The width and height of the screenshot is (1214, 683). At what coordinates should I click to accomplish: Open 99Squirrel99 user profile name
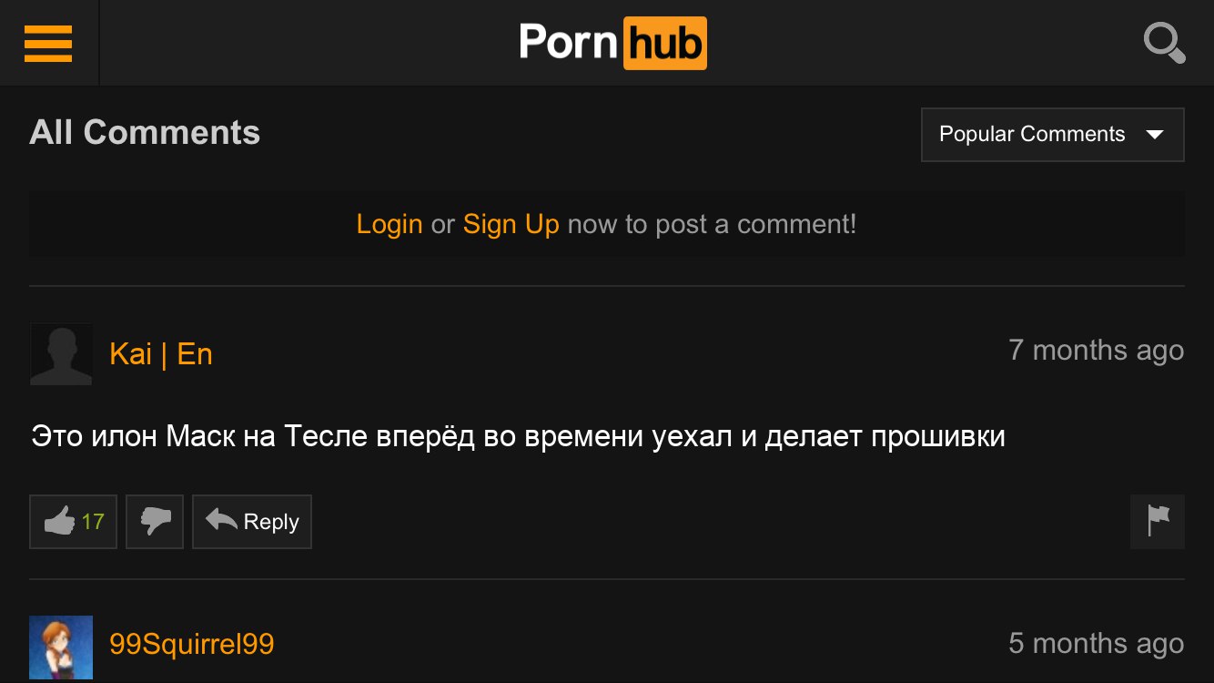tap(192, 645)
